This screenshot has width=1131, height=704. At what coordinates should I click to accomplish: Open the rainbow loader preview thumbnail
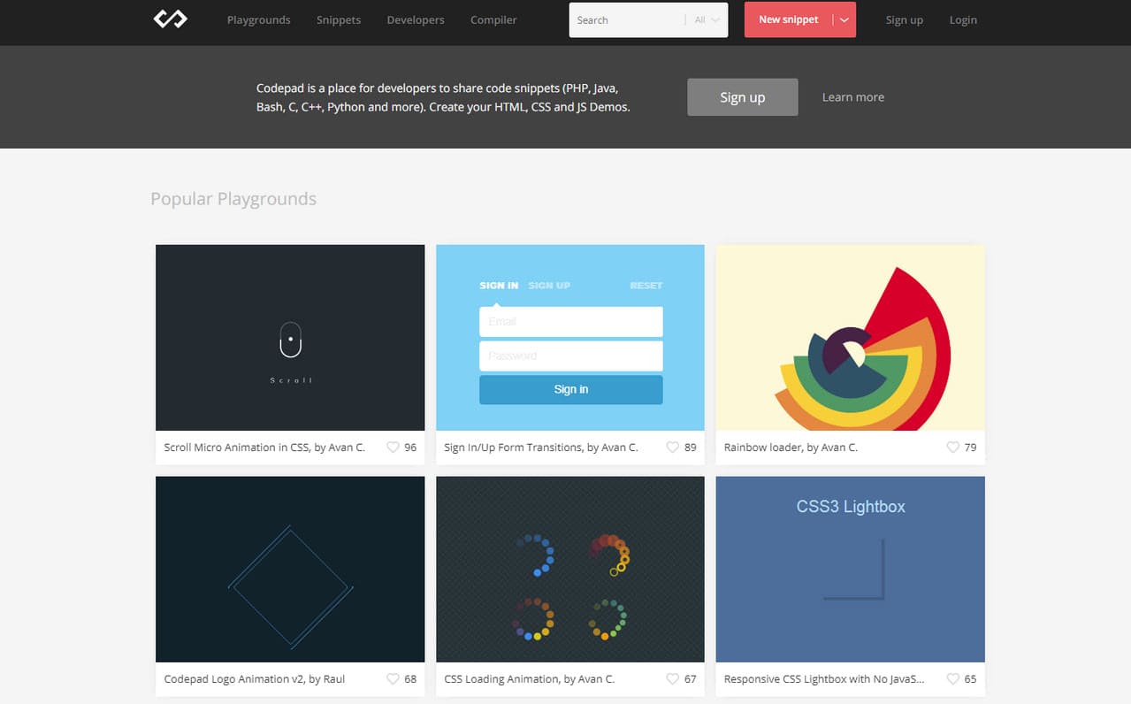851,338
